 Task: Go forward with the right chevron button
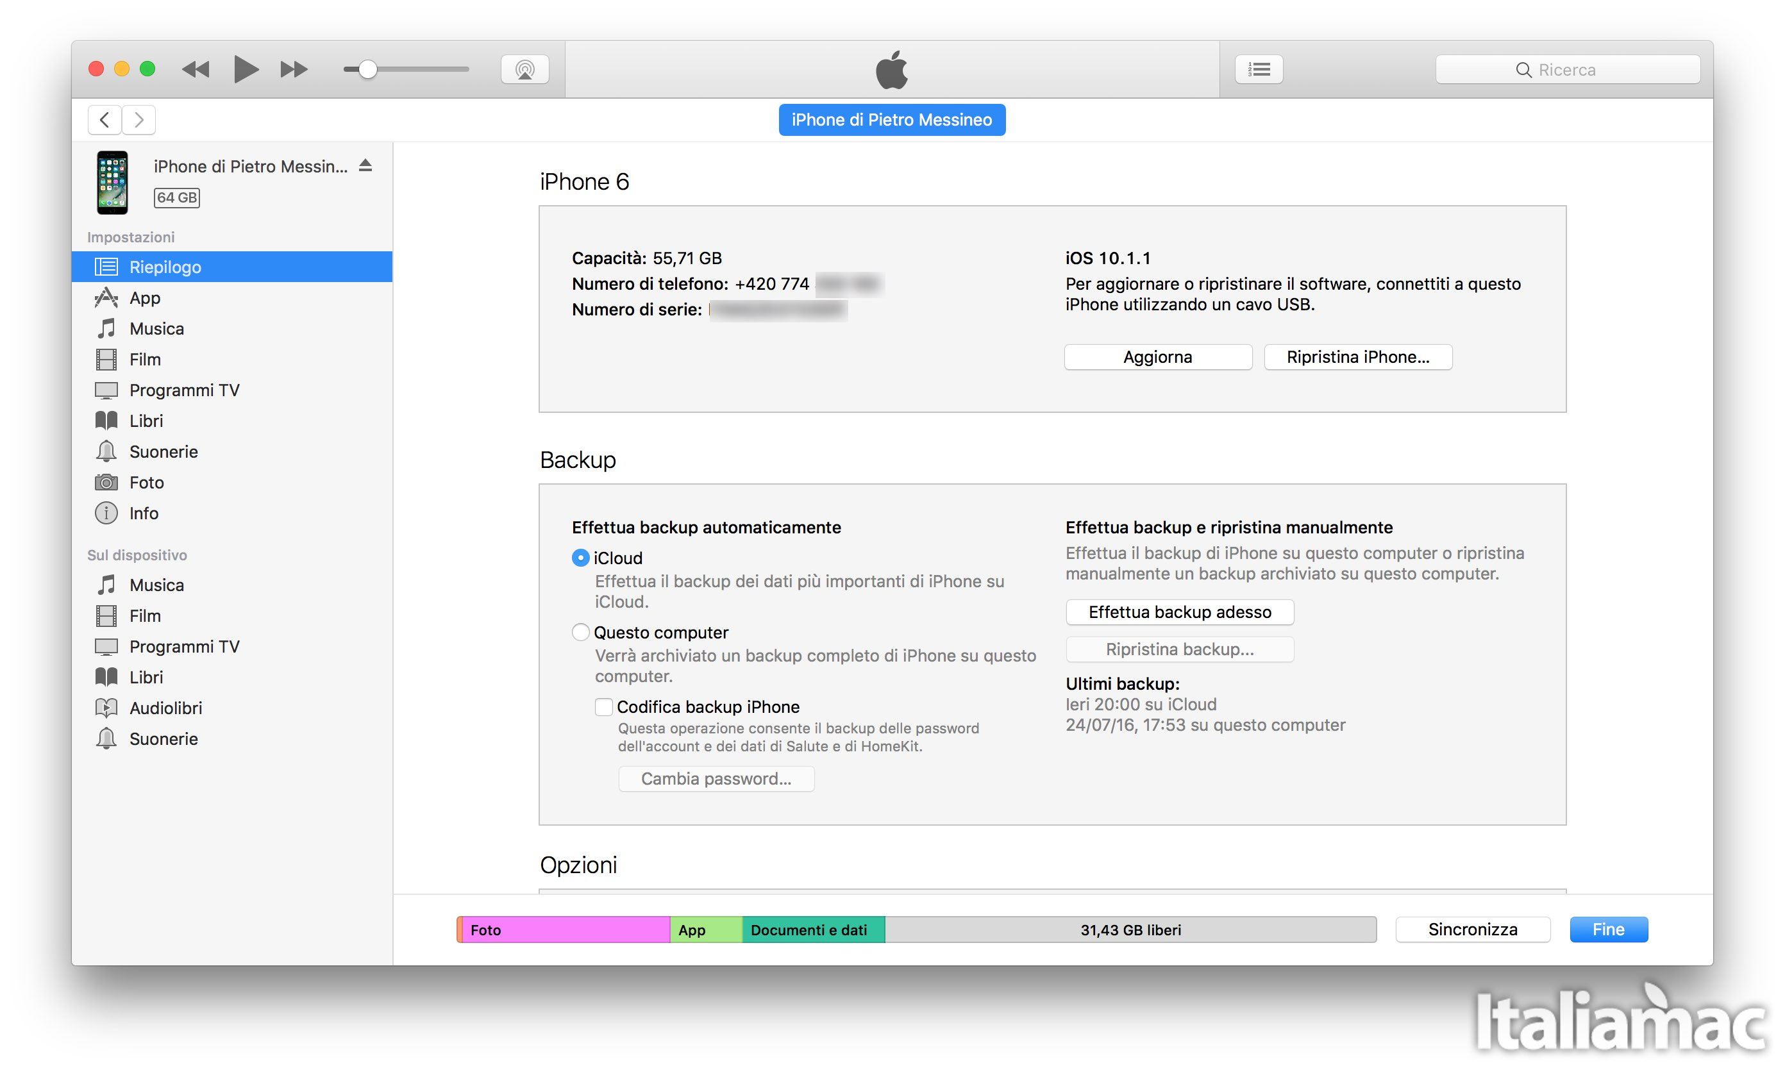139,119
